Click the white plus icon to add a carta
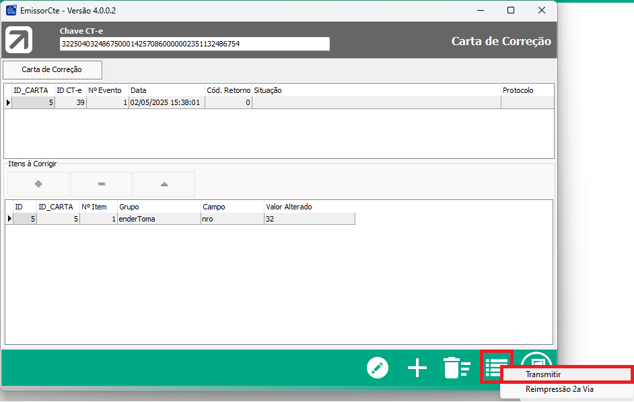The height and width of the screenshot is (402, 634). coord(417,368)
